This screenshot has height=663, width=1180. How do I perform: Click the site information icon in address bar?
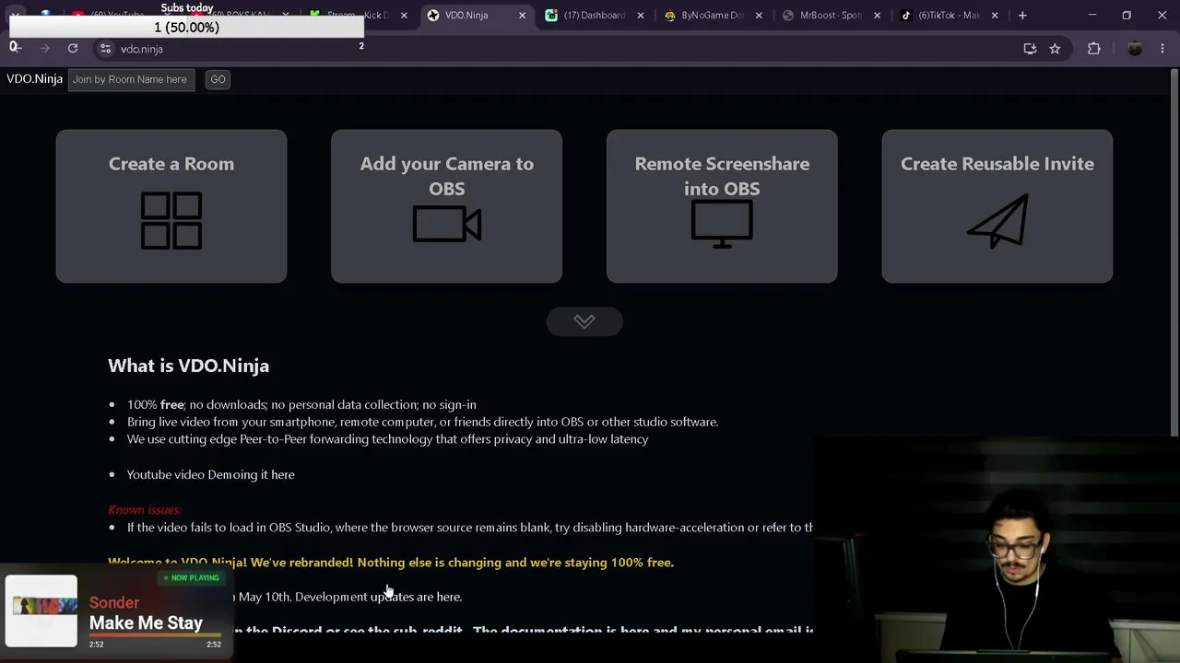(105, 49)
